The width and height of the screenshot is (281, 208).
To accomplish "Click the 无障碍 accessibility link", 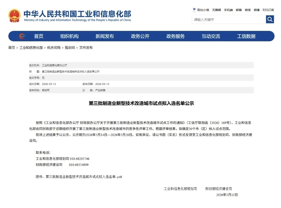I will click(216, 10).
